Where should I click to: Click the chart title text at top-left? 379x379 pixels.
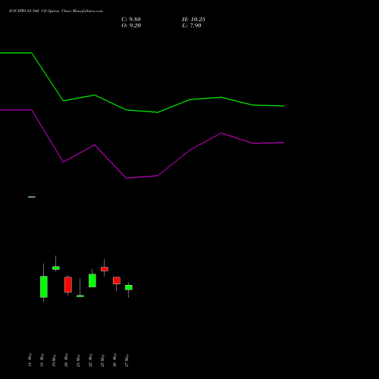56,11
